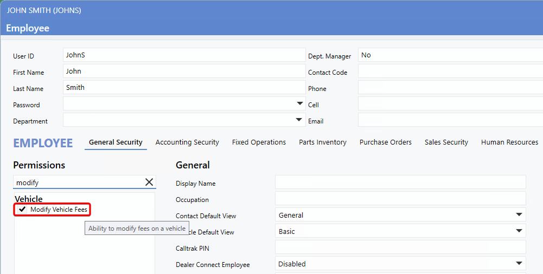Switch to the Accounting Security tab

(187, 142)
